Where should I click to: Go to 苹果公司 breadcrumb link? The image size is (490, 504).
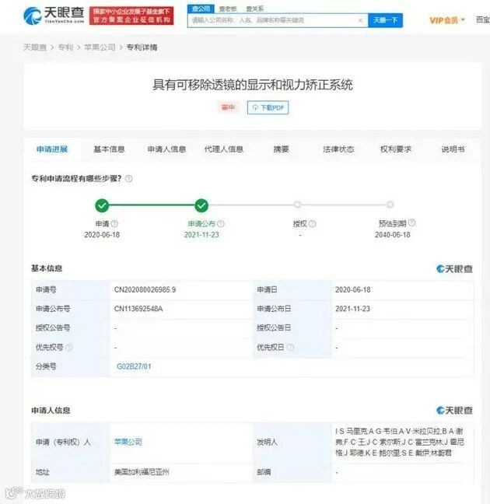(100, 47)
